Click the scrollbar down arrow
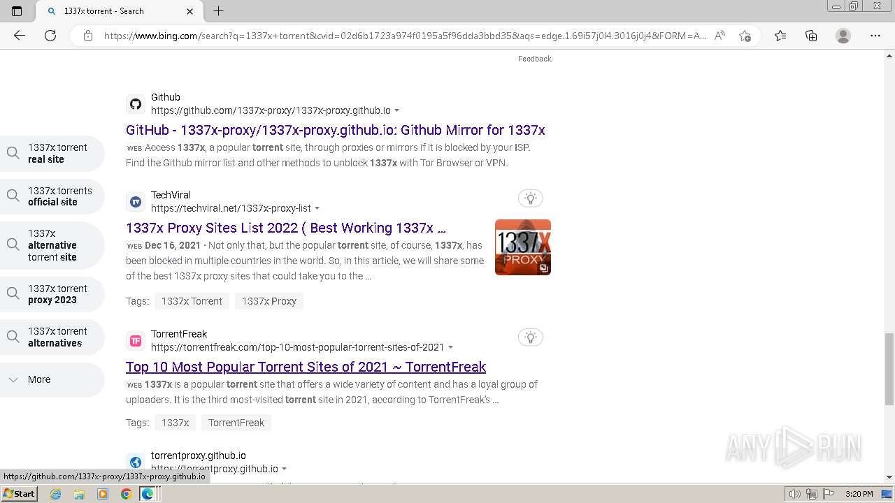 pyautogui.click(x=889, y=477)
